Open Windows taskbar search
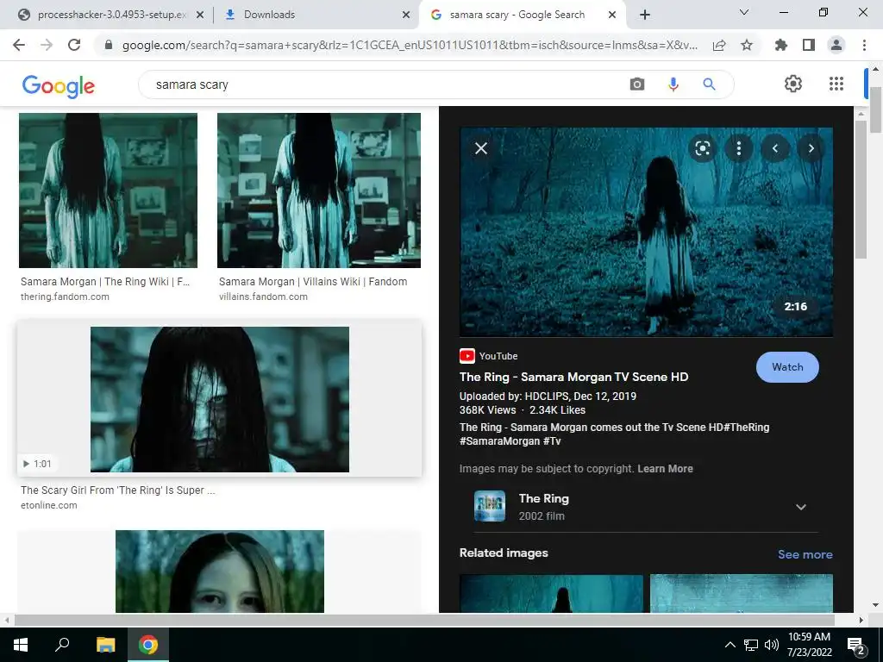Viewport: 883px width, 662px height. (x=62, y=645)
